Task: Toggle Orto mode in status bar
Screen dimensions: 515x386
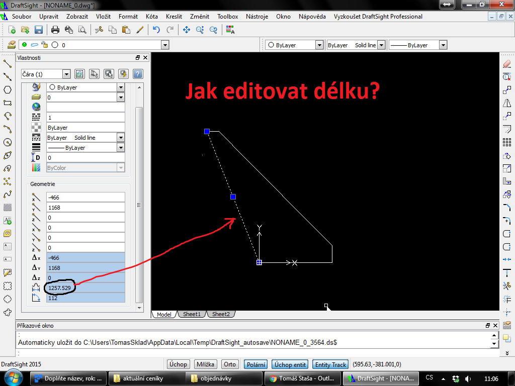Action: 230,364
